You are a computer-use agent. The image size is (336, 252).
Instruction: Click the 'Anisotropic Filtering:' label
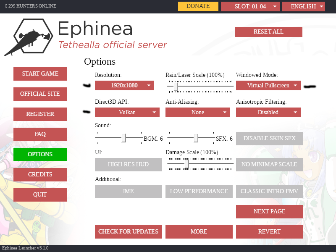[261, 102]
